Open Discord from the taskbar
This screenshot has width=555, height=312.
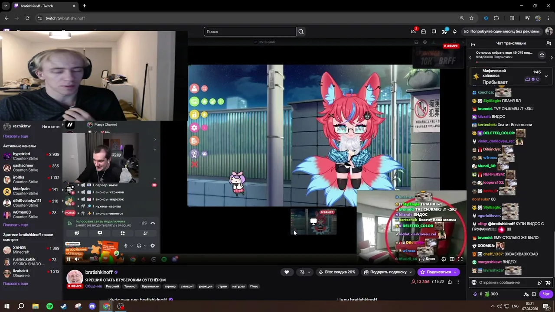(x=92, y=306)
